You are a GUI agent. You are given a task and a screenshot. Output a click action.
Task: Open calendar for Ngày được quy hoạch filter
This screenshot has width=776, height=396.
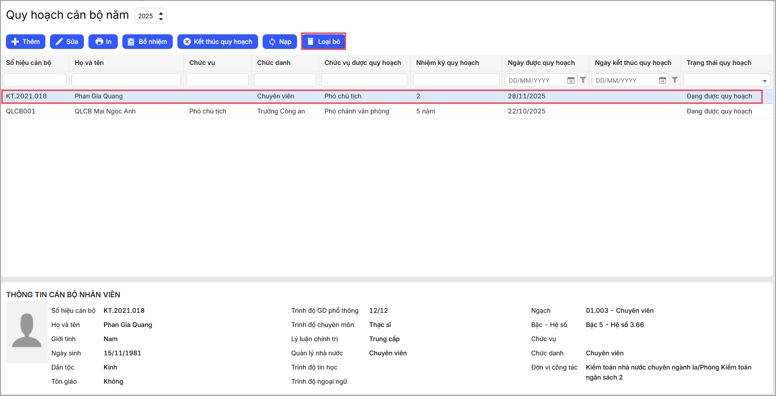click(x=571, y=80)
